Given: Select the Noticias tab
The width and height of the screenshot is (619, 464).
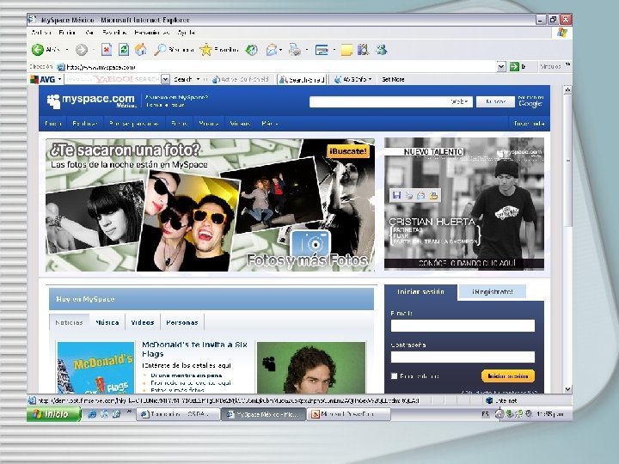Looking at the screenshot, I should coord(69,322).
